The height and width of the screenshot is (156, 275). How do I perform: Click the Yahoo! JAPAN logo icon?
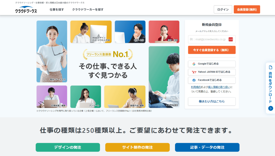194,72
